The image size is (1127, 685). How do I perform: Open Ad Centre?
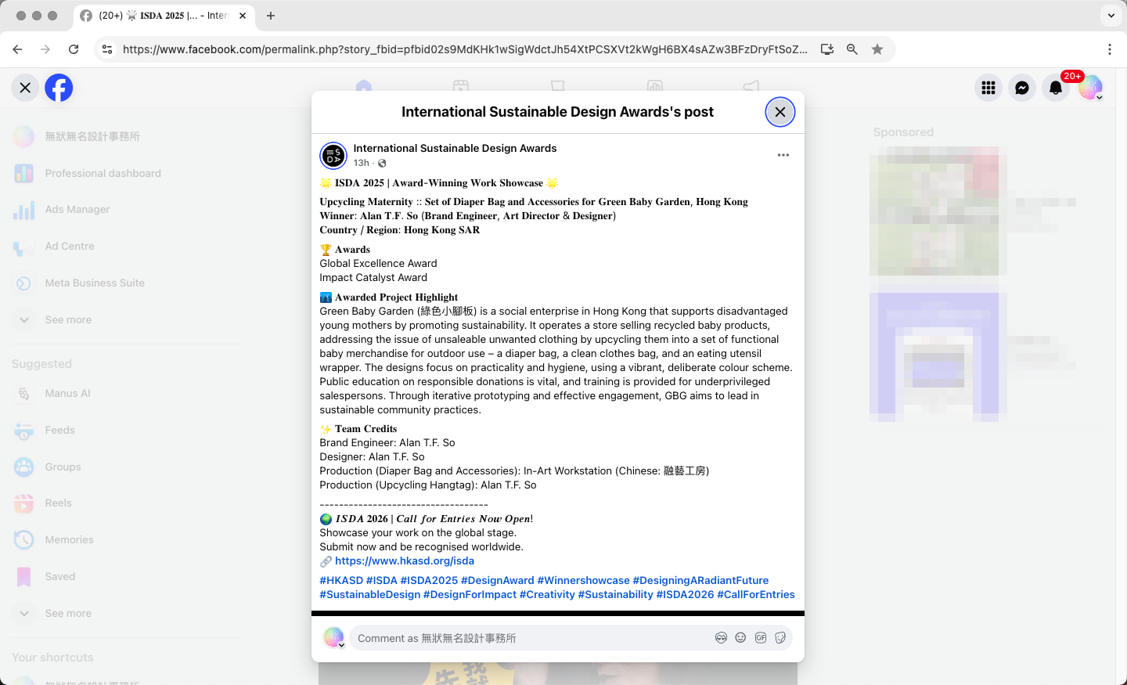point(127,246)
